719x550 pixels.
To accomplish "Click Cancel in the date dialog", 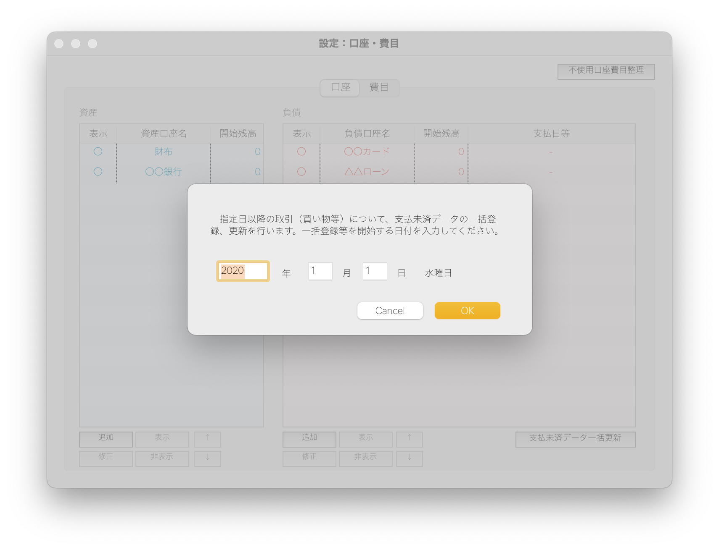I will 390,311.
